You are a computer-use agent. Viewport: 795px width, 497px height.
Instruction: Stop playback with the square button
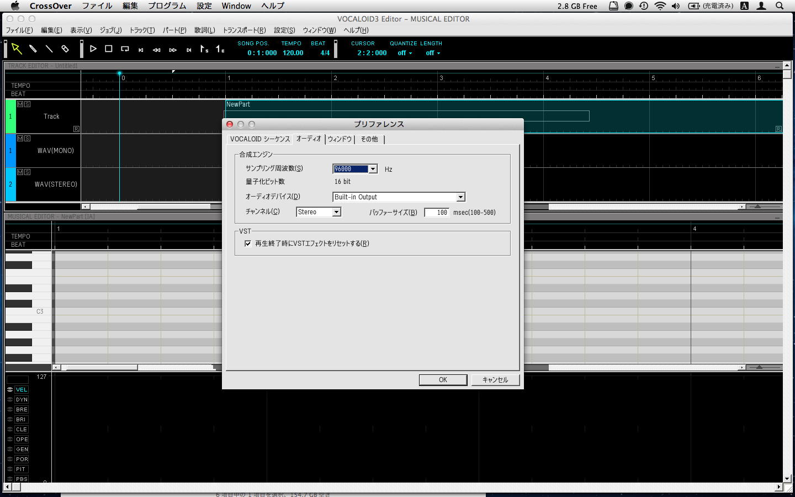(109, 49)
